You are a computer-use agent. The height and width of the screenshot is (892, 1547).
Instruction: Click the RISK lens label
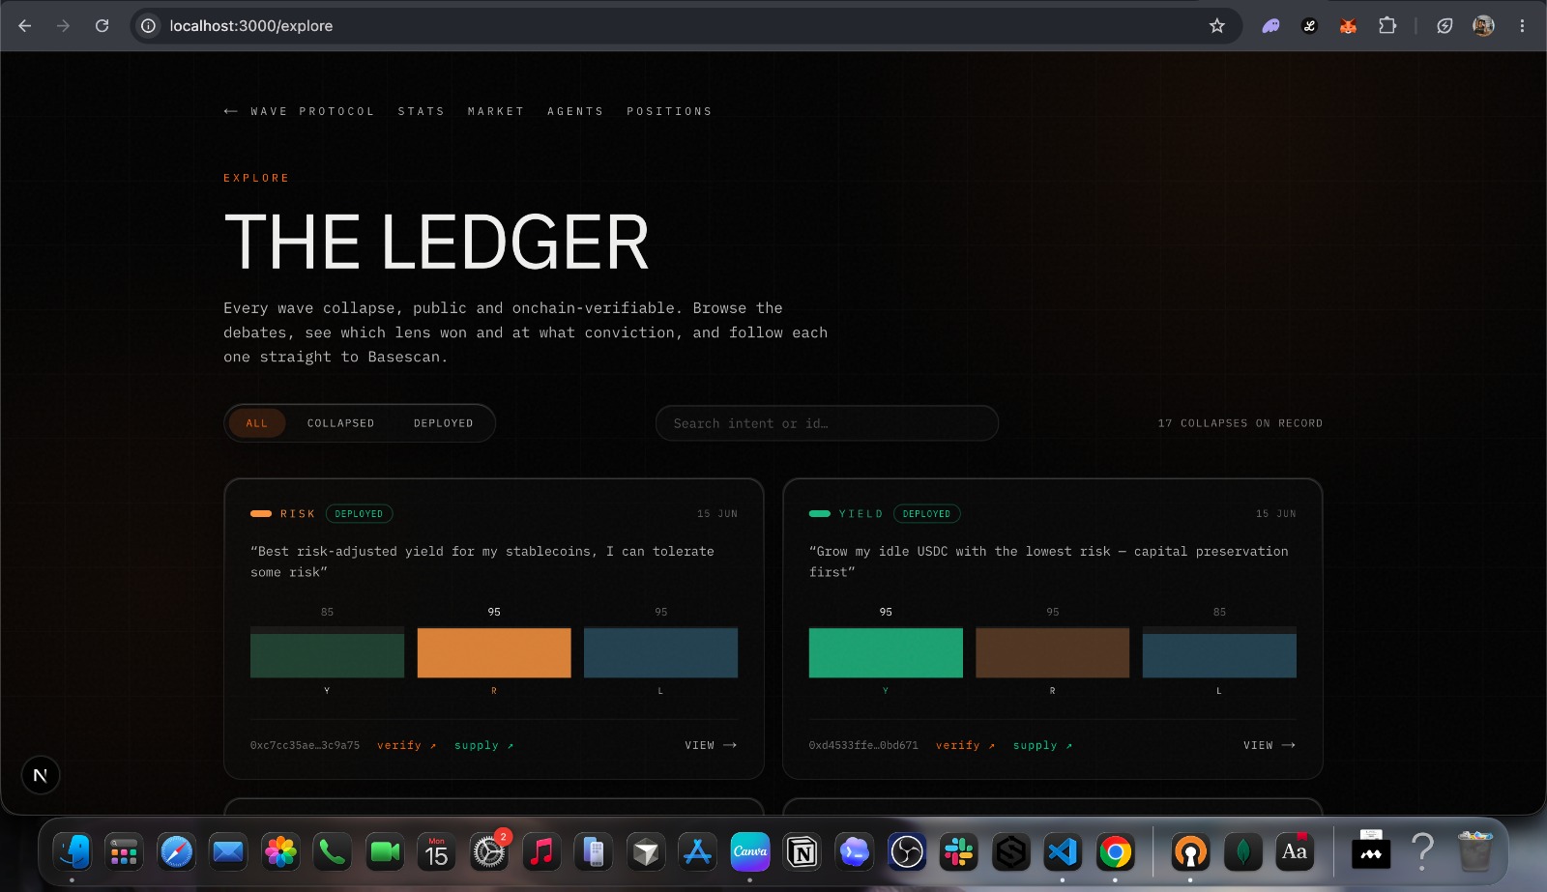298,514
